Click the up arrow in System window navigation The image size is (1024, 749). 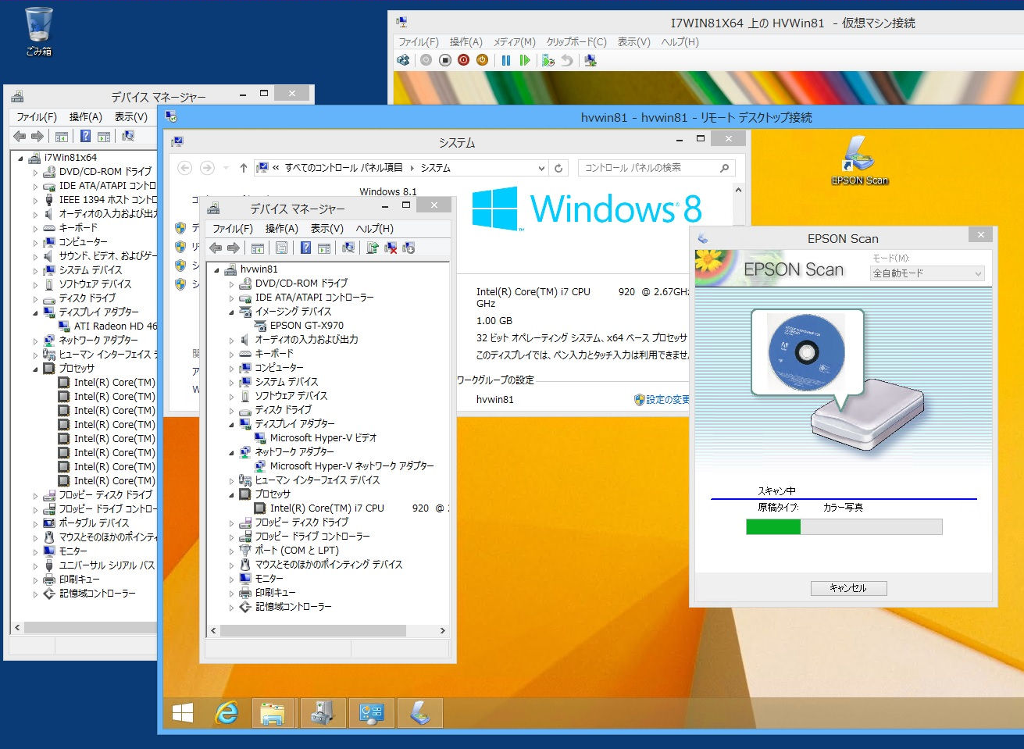(244, 168)
